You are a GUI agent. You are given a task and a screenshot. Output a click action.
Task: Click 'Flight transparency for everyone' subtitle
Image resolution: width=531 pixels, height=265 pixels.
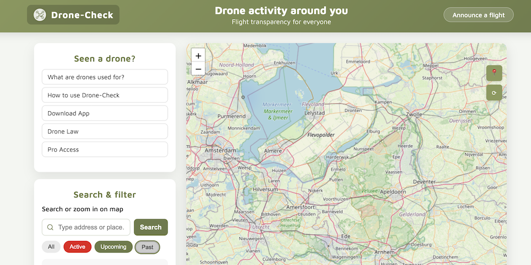point(281,22)
